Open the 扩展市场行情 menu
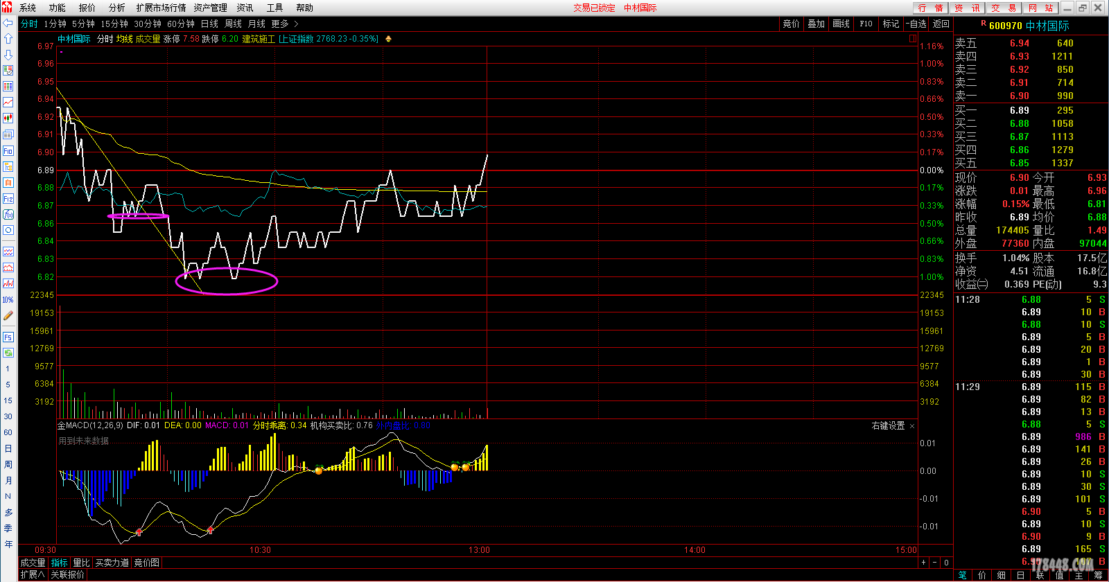This screenshot has height=582, width=1109. (x=161, y=8)
